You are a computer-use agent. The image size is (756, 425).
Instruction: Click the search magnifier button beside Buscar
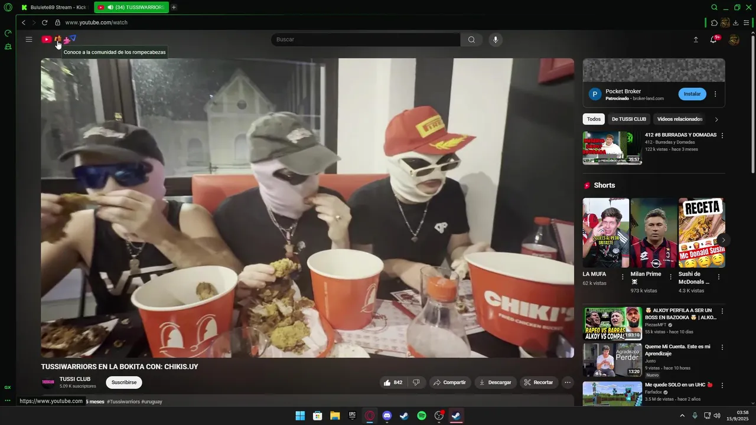tap(471, 40)
